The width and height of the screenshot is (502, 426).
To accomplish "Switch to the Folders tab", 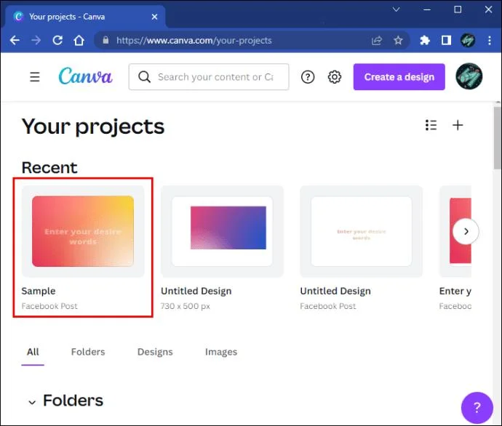I will click(x=88, y=352).
